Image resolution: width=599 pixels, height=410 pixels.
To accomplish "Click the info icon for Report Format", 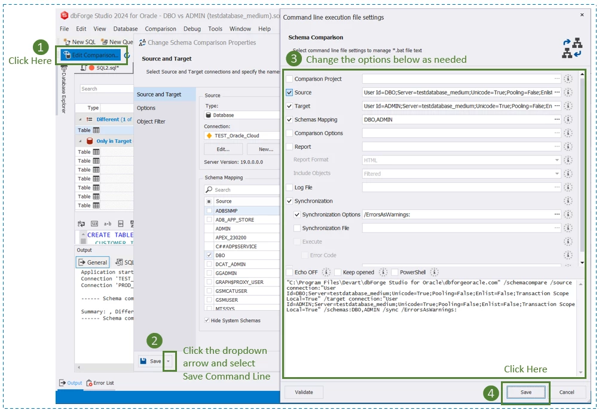I will click(568, 160).
